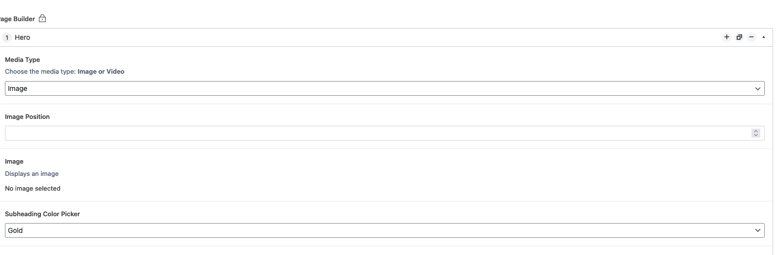Viewport: 779px width, 255px height.
Task: Click the Hero layout title
Action: click(x=22, y=37)
